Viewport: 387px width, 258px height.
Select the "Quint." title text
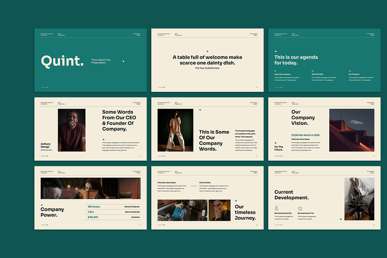(x=62, y=61)
